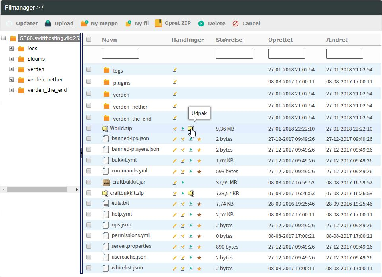Viewport: 382px width, 277px height.
Task: Sort by the Størrelse column header
Action: (x=229, y=40)
